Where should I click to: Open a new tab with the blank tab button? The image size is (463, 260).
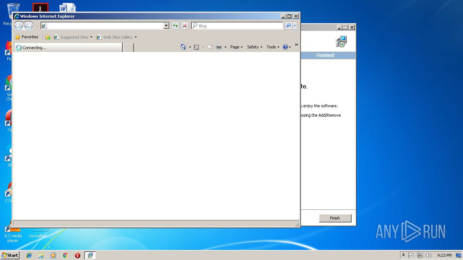point(128,48)
